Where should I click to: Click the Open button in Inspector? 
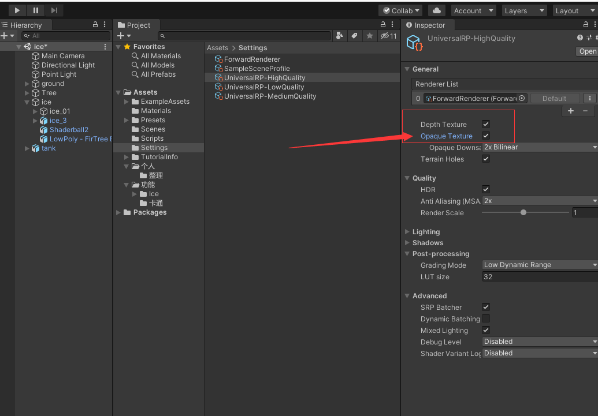click(587, 51)
